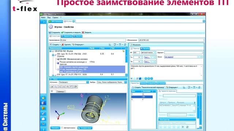Image resolution: width=234 pixels, height=131 pixels.
Task: Open the Структура tab
Action: tap(54, 36)
